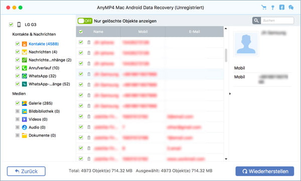301x181 pixels.
Task: Click the contact avatar placeholder image
Action: point(246,44)
